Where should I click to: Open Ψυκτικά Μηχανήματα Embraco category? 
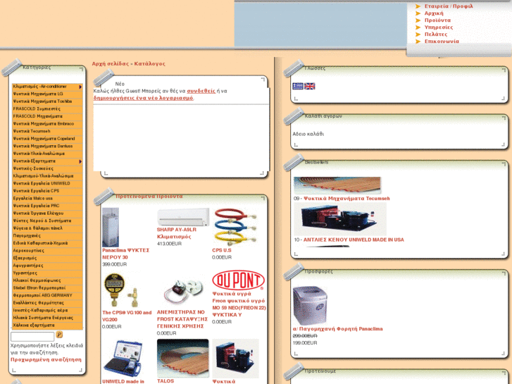[x=47, y=124]
